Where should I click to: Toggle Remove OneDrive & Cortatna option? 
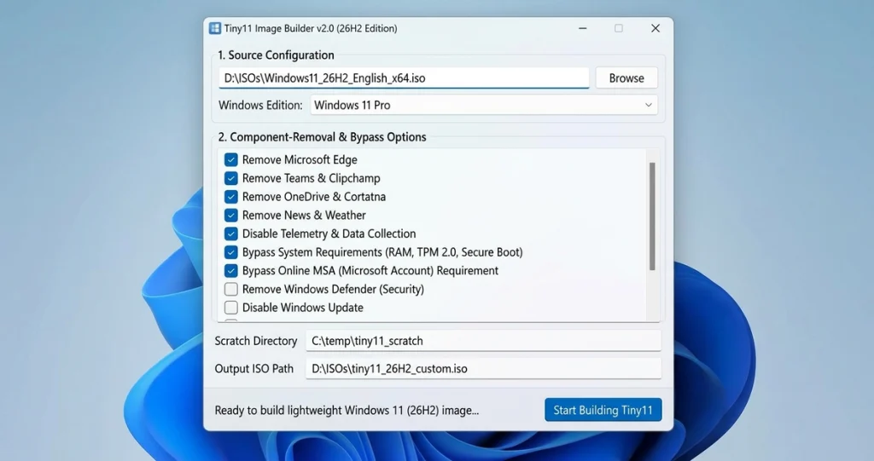tap(230, 197)
